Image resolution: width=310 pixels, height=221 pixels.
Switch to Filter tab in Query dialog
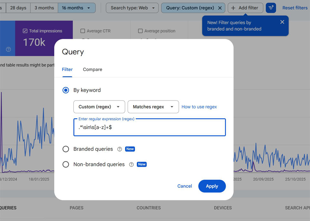[67, 70]
